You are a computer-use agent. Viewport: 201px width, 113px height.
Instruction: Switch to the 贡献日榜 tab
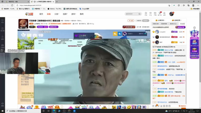click(156, 24)
